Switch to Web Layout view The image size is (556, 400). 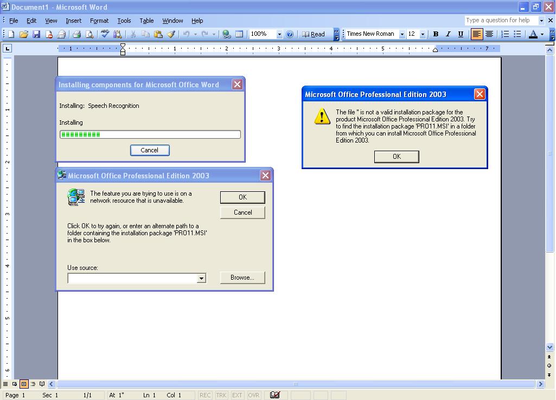15,384
